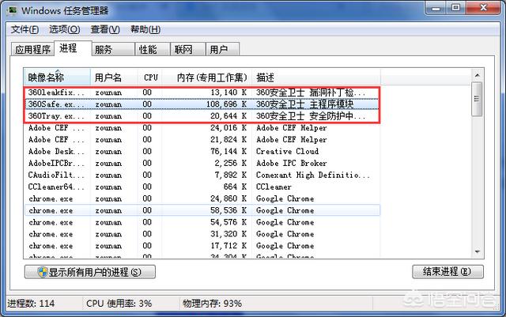Switch to the 性能 tab
Screen dimensions: 506x317
153,49
